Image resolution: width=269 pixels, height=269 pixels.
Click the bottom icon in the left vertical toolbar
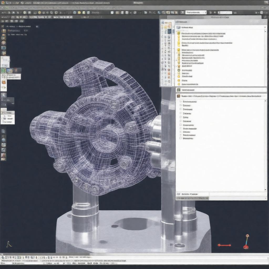click(x=3, y=156)
